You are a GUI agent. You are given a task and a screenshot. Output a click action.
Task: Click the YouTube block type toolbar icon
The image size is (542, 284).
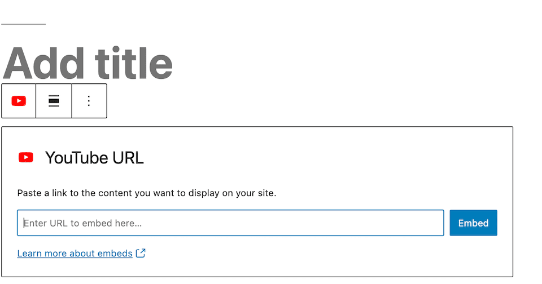pos(19,101)
